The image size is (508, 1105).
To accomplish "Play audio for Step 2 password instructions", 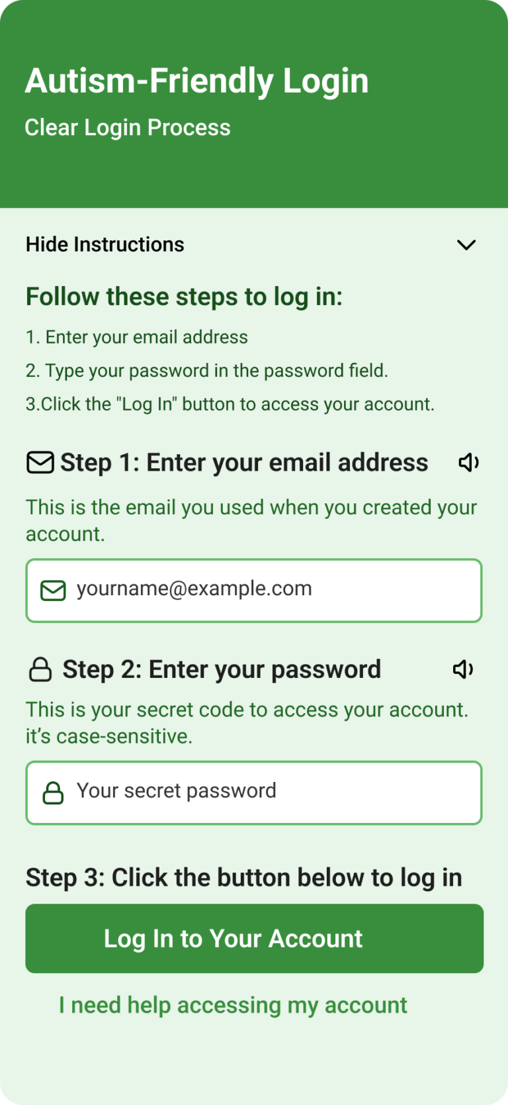I will 463,669.
